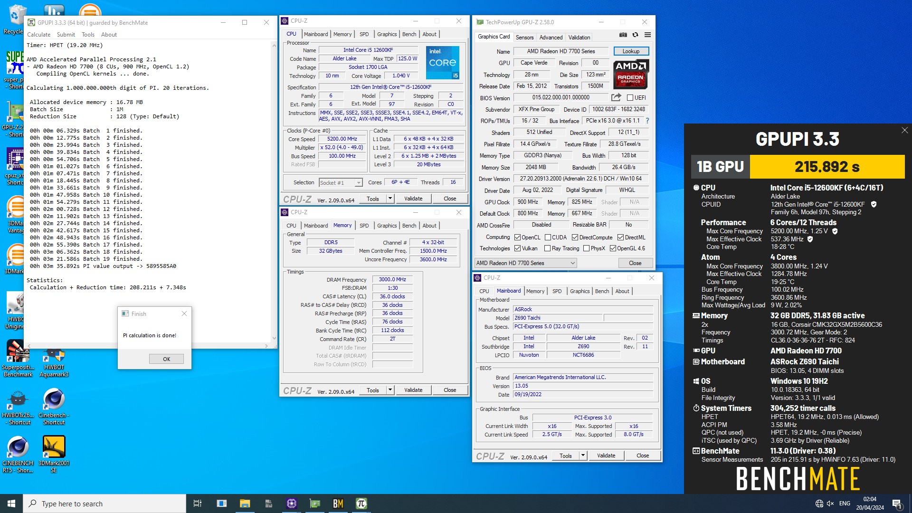This screenshot has width=912, height=513.
Task: Open the Submit menu in GPUPI
Action: (66, 35)
